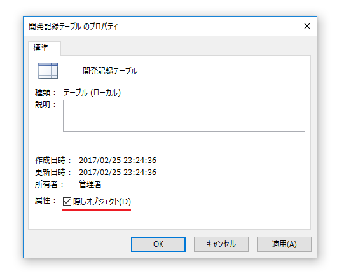344x276 pixels.
Task: Click the 所有者 label
Action: [x=49, y=184]
